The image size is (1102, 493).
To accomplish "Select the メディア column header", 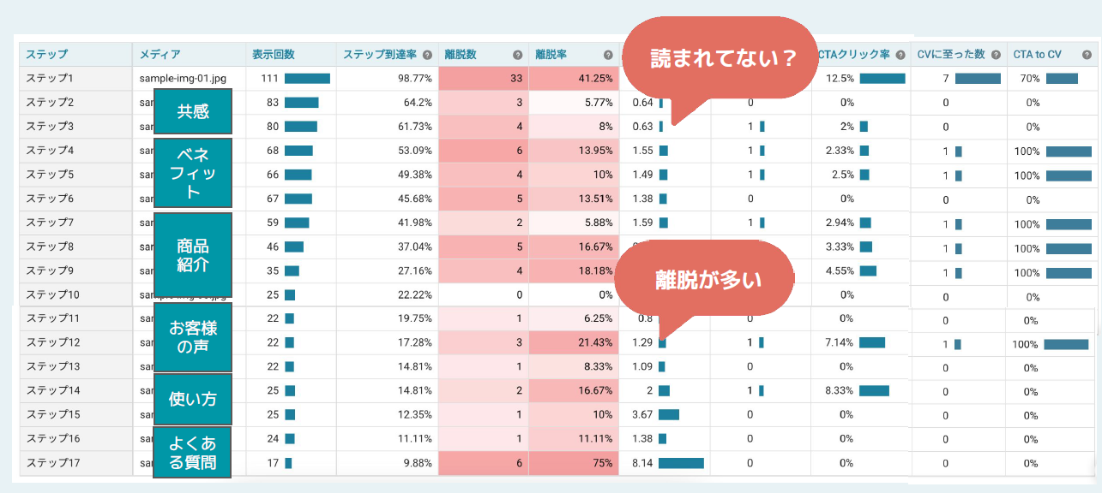I will [x=160, y=55].
